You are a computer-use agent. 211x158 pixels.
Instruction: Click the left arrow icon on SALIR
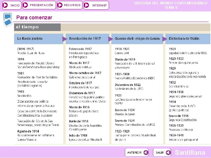click(168, 152)
